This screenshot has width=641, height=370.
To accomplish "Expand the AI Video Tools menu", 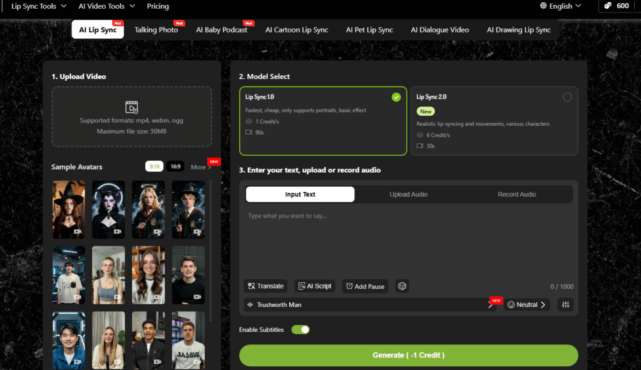I will [x=106, y=6].
